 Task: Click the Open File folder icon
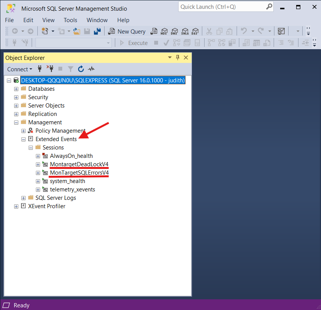(x=77, y=32)
